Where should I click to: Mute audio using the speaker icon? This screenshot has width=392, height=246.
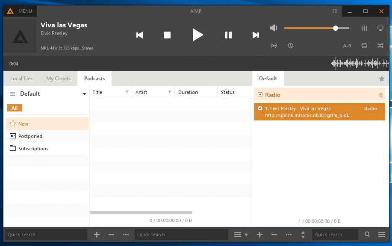(x=274, y=28)
